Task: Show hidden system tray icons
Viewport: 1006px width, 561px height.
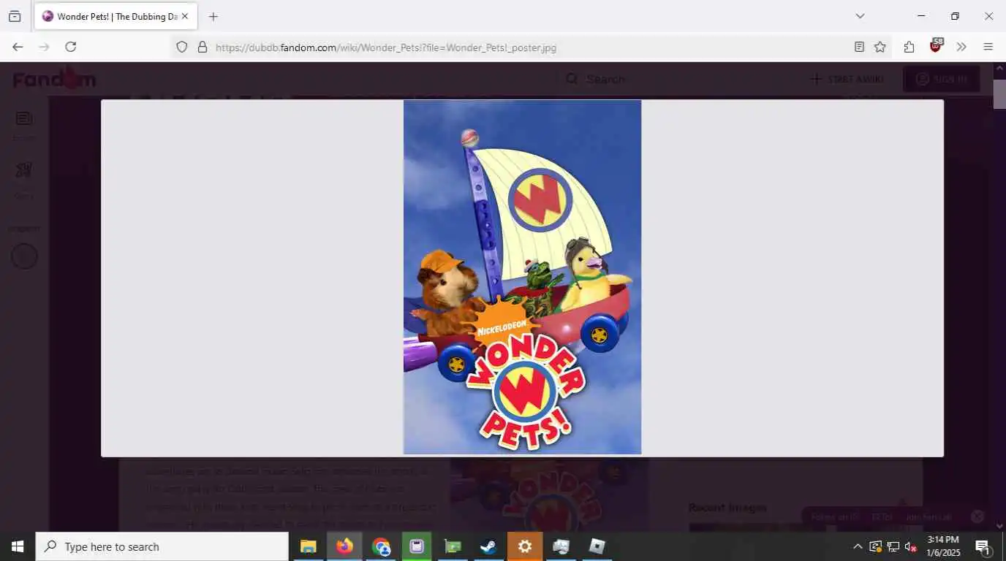Action: point(858,546)
